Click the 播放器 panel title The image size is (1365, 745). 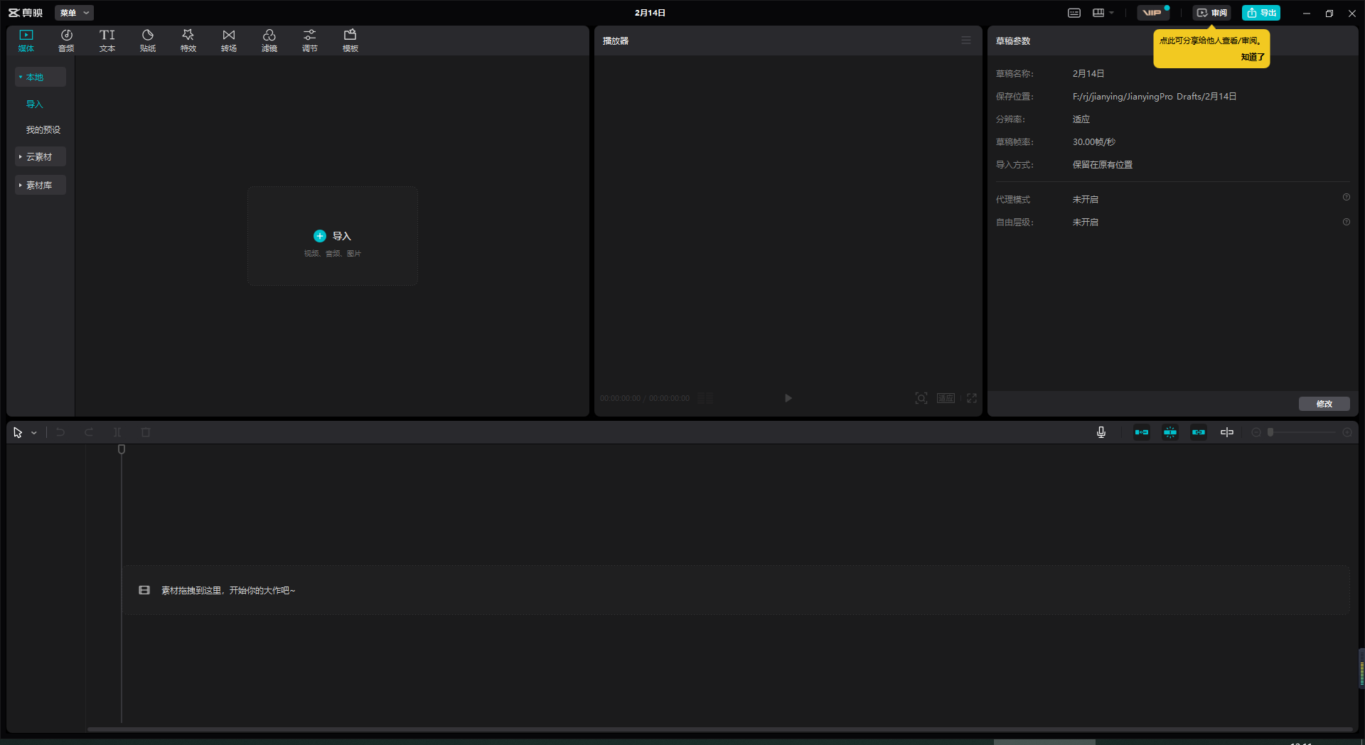(616, 41)
